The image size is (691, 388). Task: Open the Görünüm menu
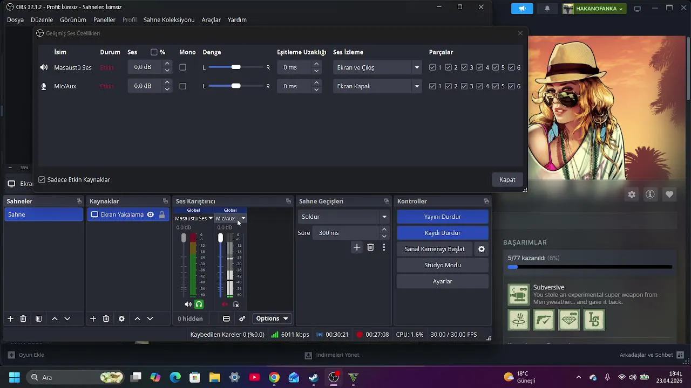pyautogui.click(x=73, y=20)
